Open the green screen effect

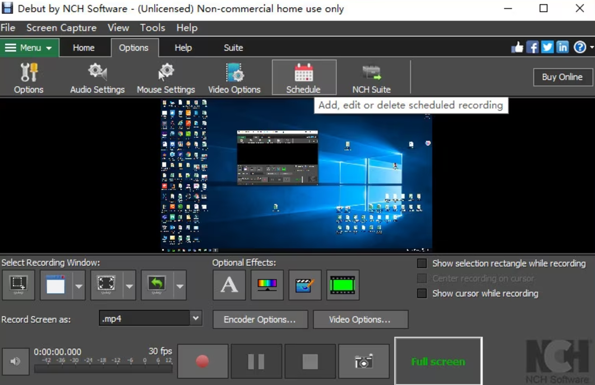coord(343,285)
